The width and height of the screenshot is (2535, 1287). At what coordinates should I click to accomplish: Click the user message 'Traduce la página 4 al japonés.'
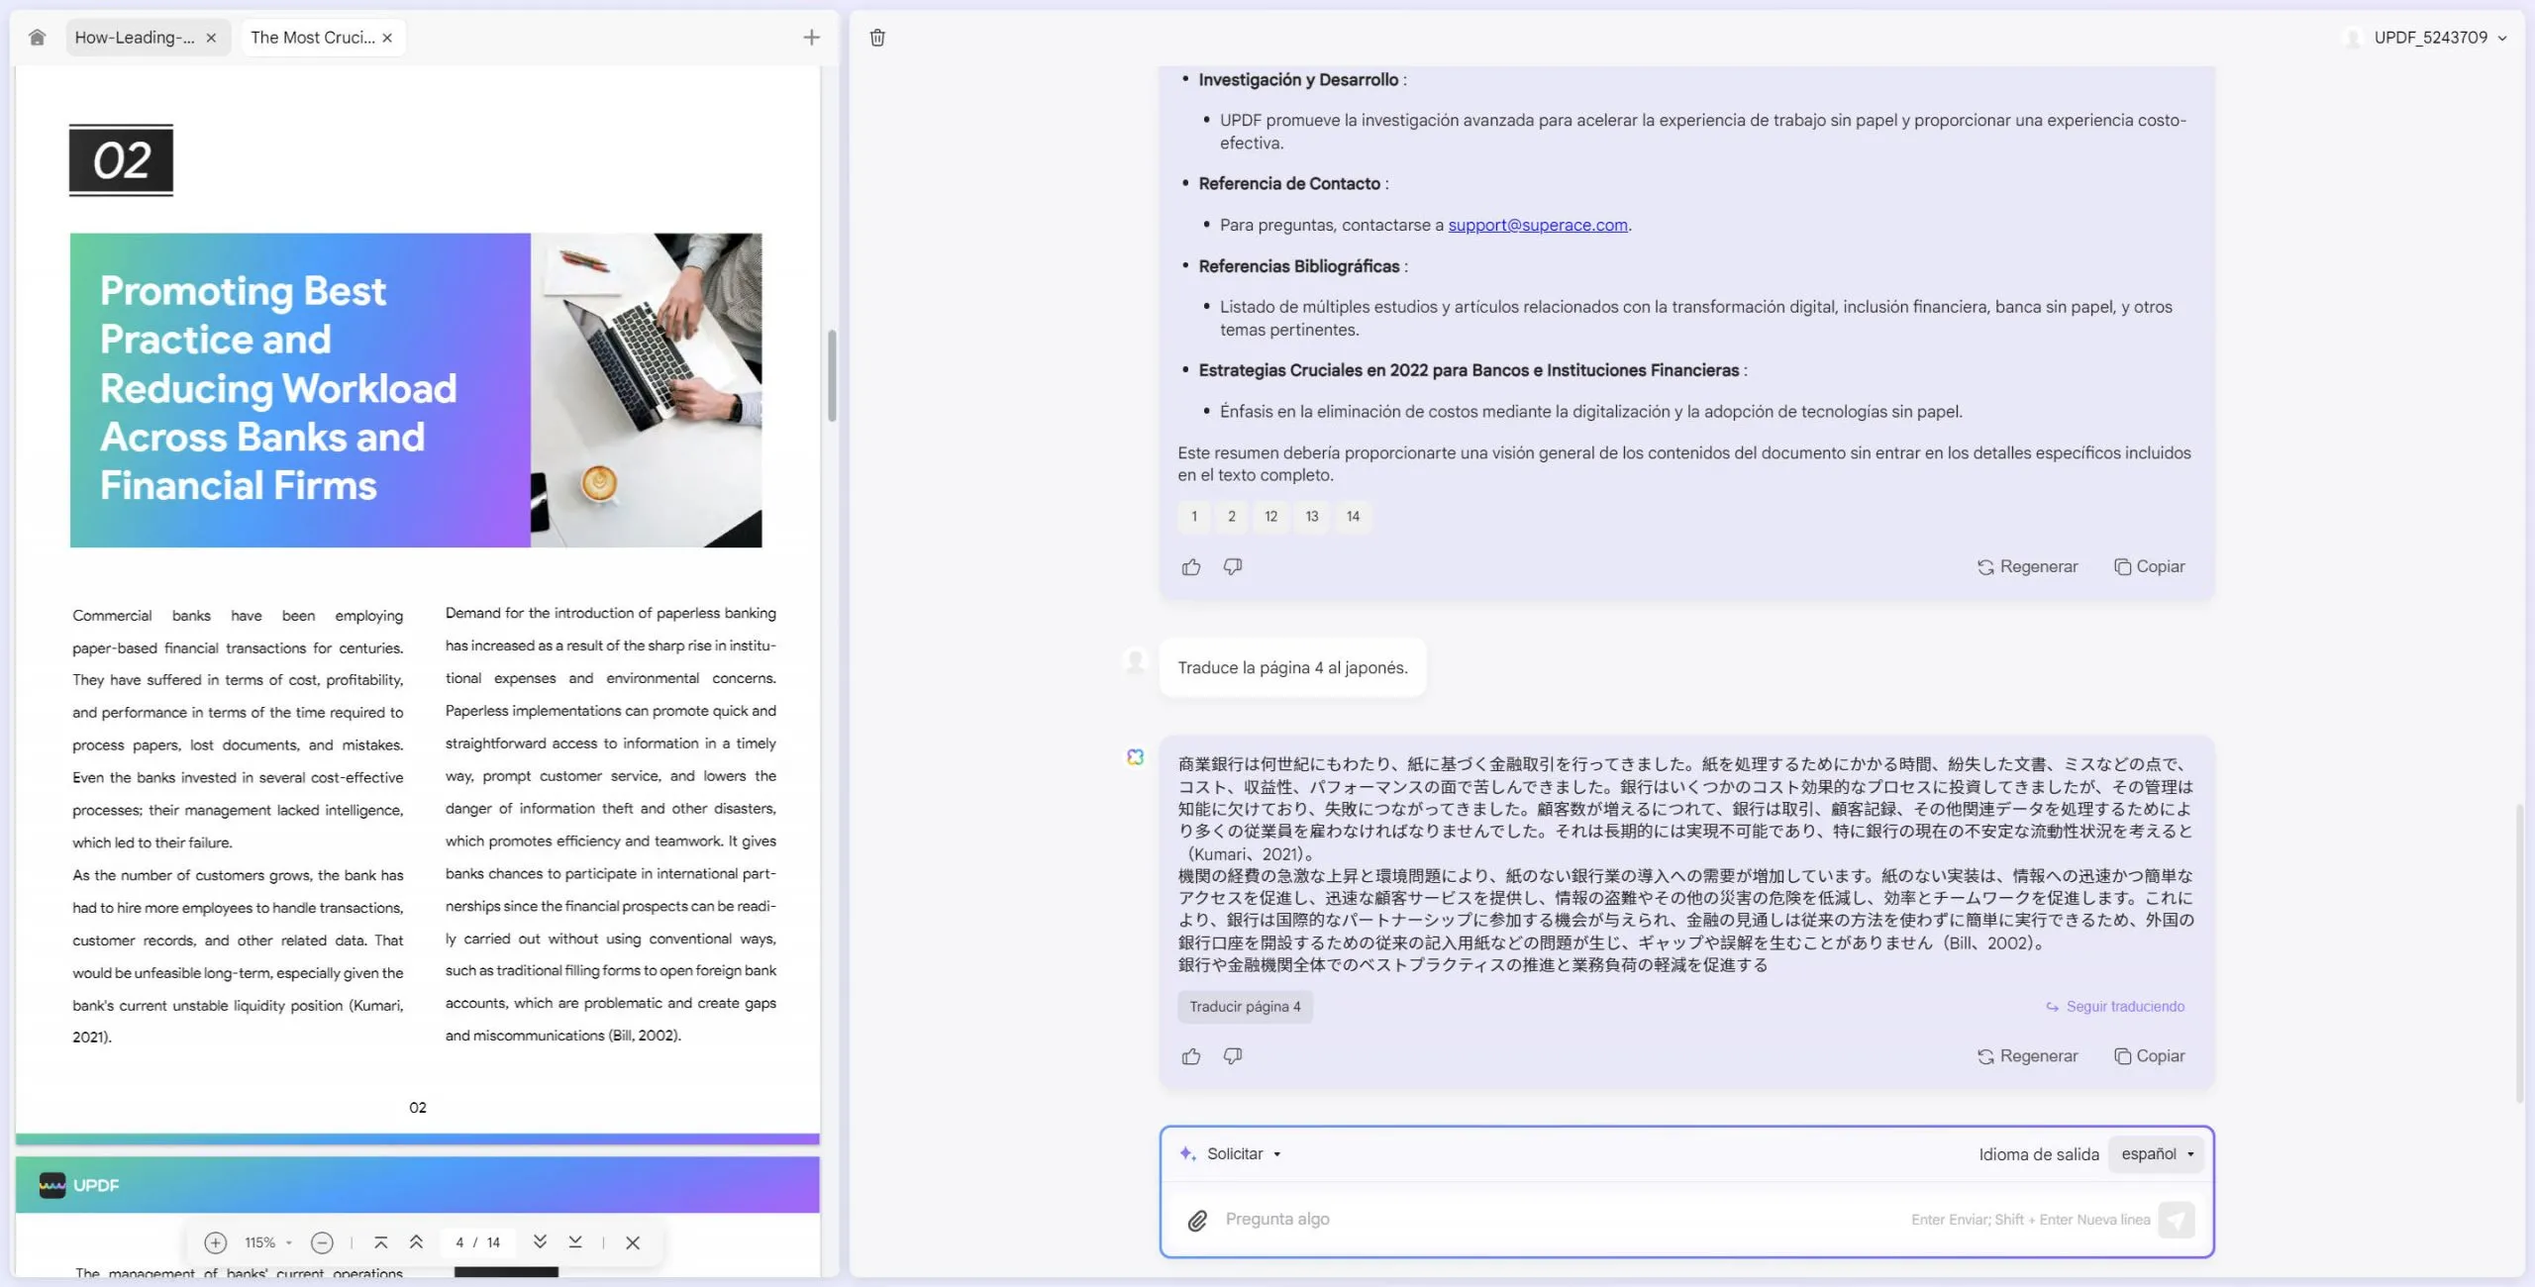1292,668
